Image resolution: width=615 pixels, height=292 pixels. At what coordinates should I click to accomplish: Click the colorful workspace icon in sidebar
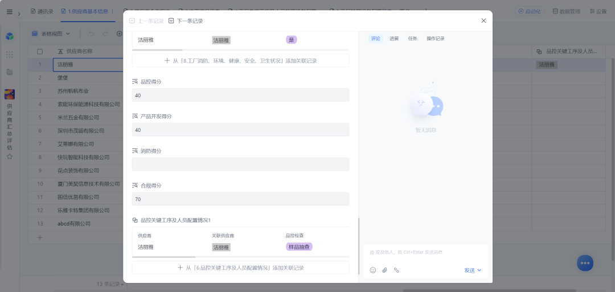pos(10,94)
